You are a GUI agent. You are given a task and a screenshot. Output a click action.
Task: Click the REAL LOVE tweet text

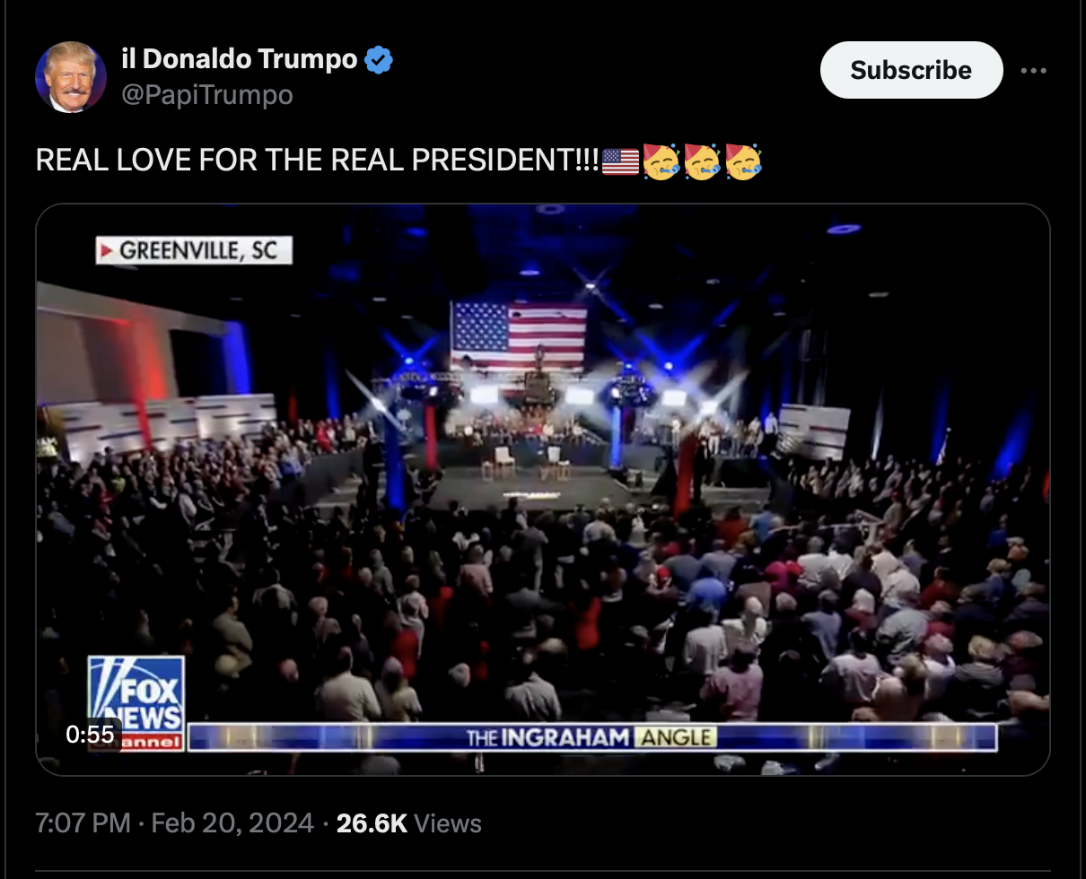pyautogui.click(x=317, y=161)
